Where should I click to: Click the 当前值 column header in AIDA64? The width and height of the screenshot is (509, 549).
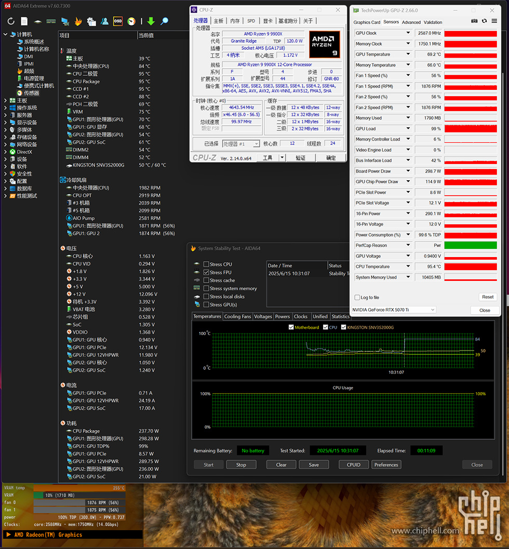(x=146, y=35)
